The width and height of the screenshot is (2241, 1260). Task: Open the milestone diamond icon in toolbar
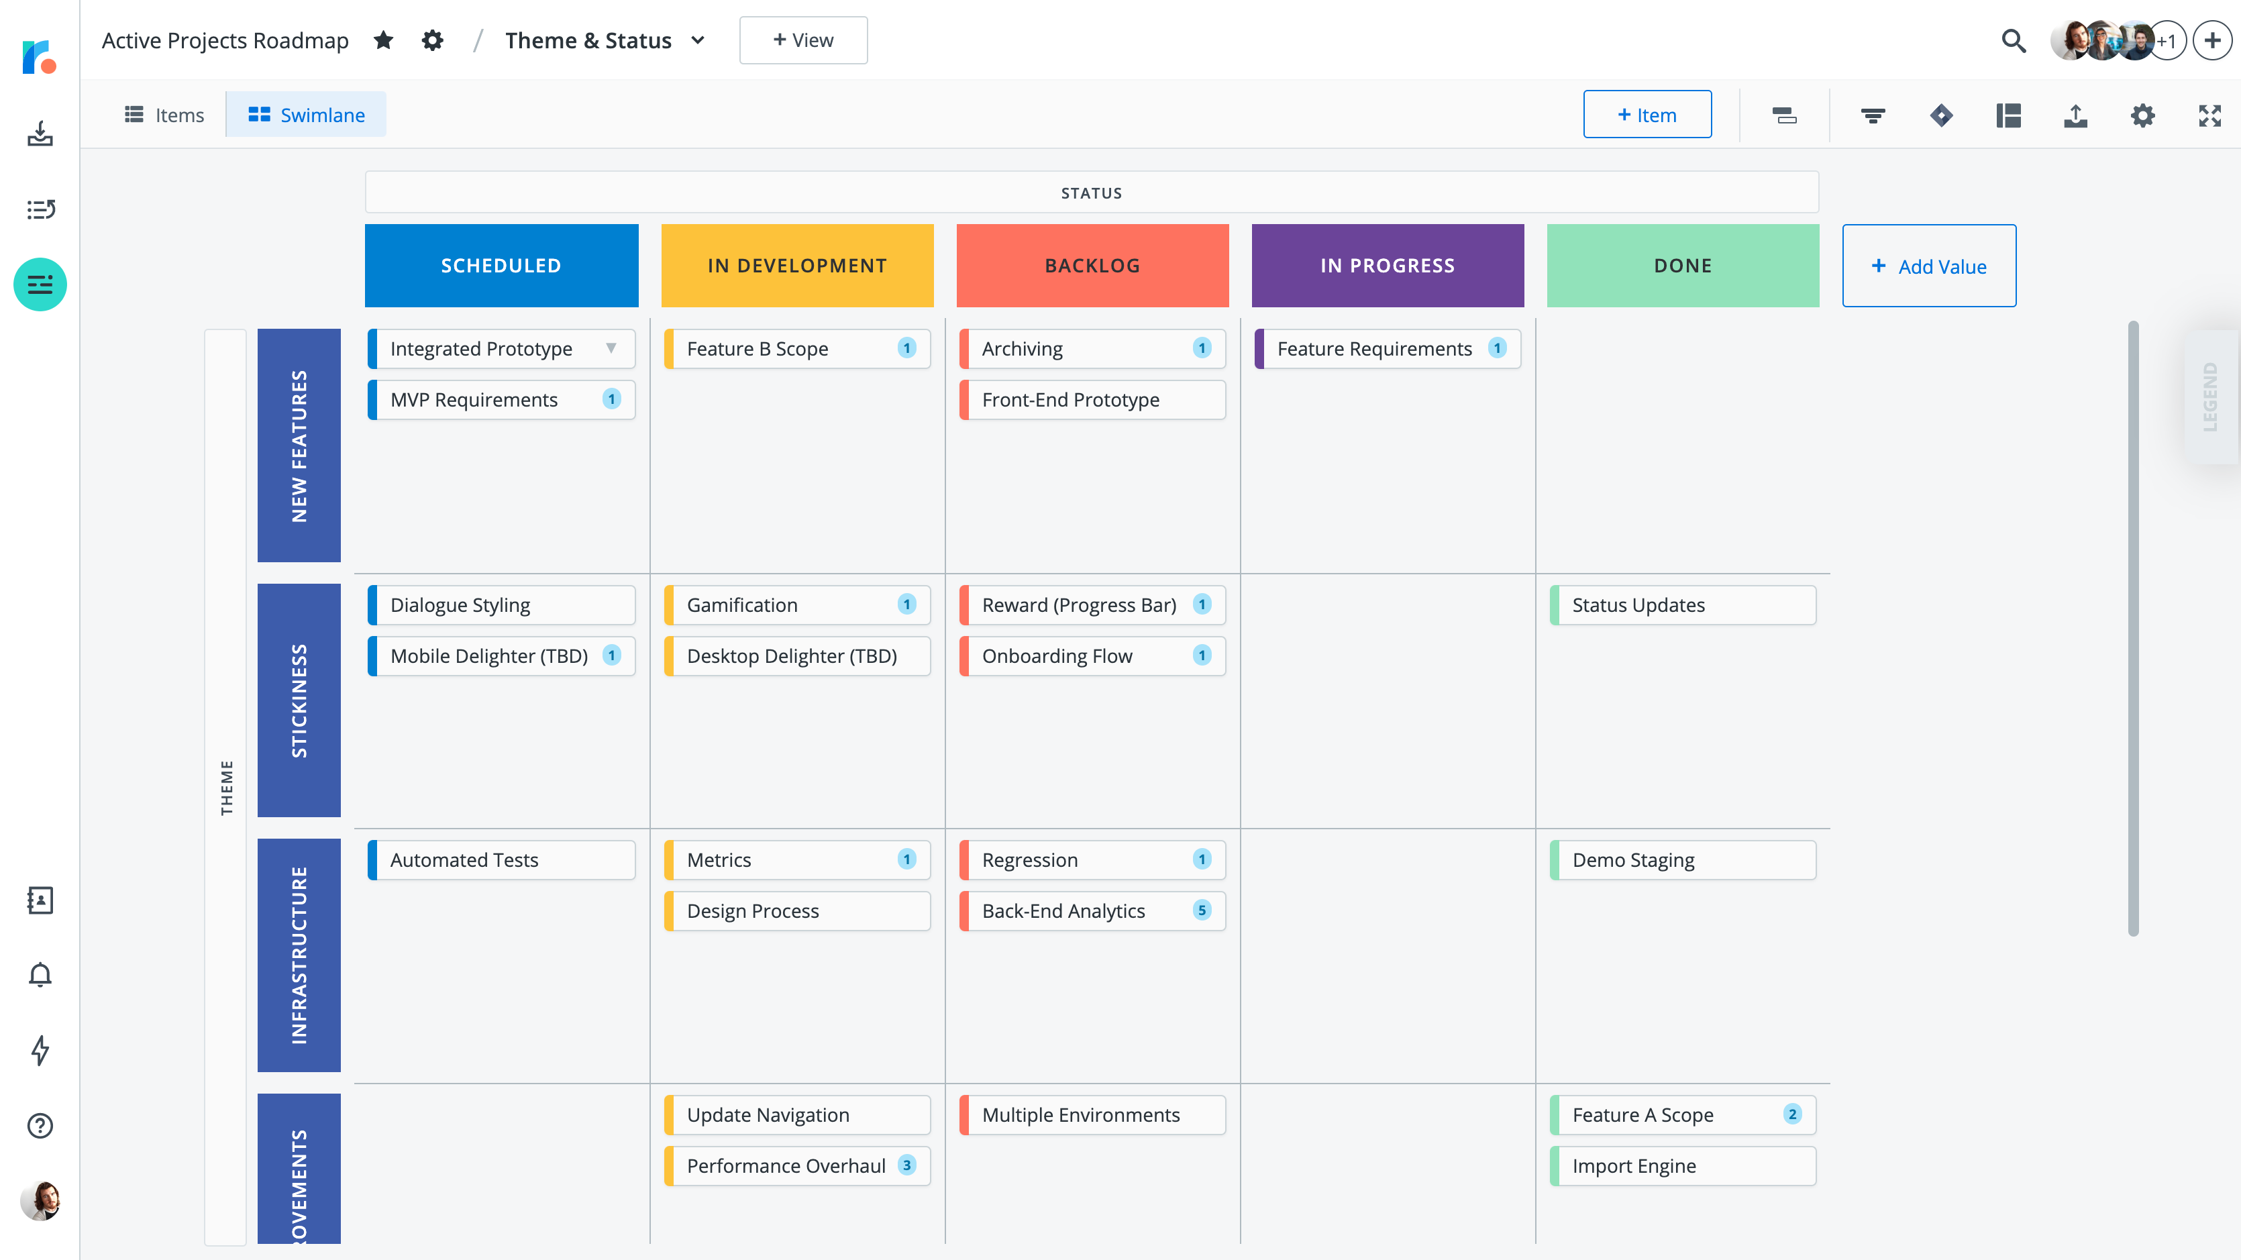pos(1941,115)
